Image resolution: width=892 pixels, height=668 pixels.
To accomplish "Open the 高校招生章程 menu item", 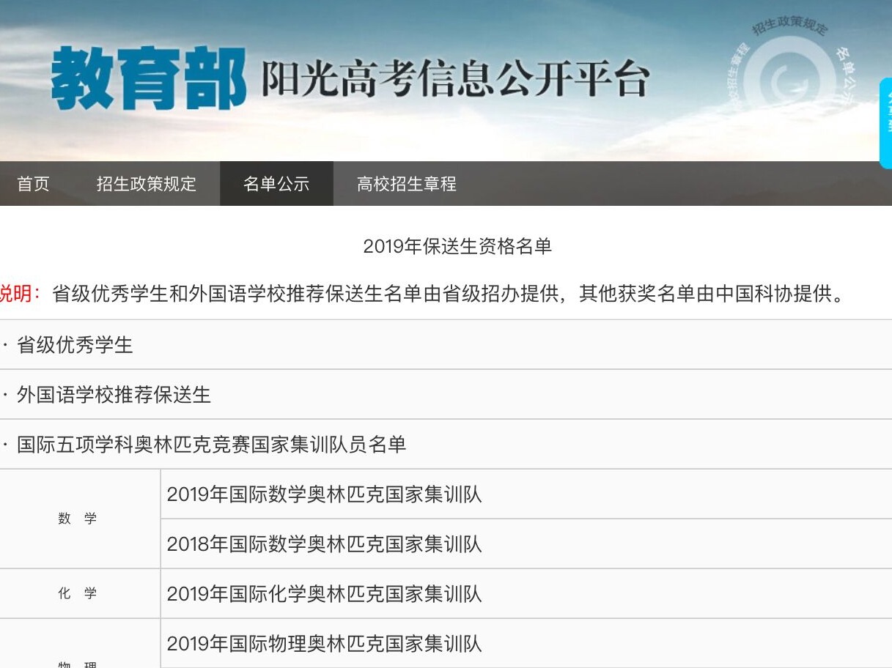I will point(407,184).
